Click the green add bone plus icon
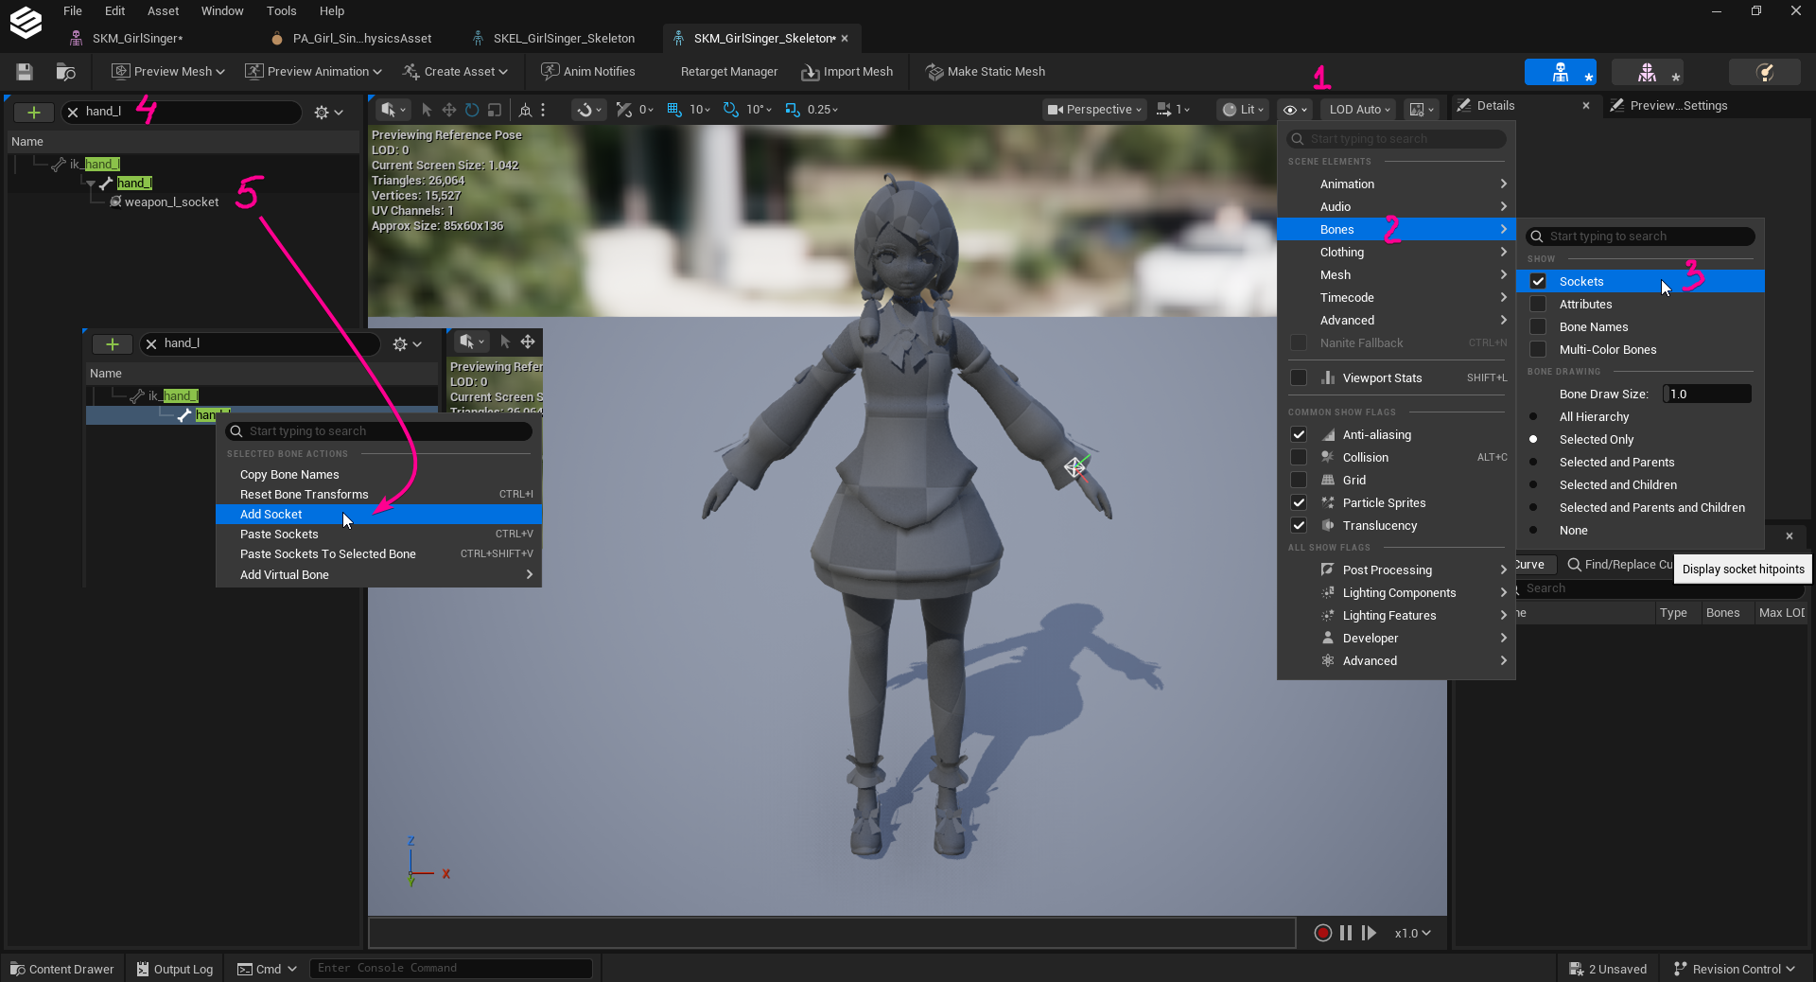 [x=34, y=112]
